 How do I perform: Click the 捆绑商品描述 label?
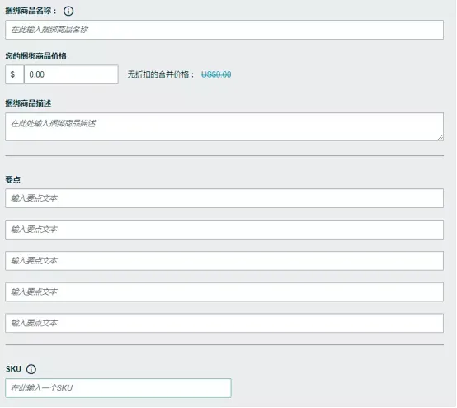point(28,103)
